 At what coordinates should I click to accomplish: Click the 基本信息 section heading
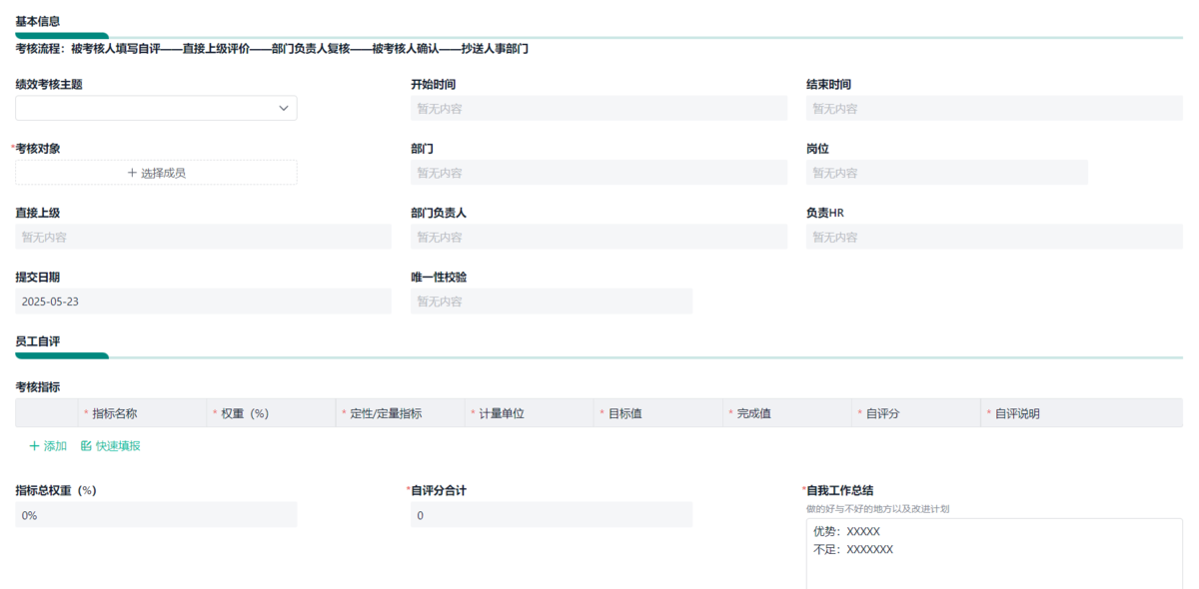pos(37,21)
